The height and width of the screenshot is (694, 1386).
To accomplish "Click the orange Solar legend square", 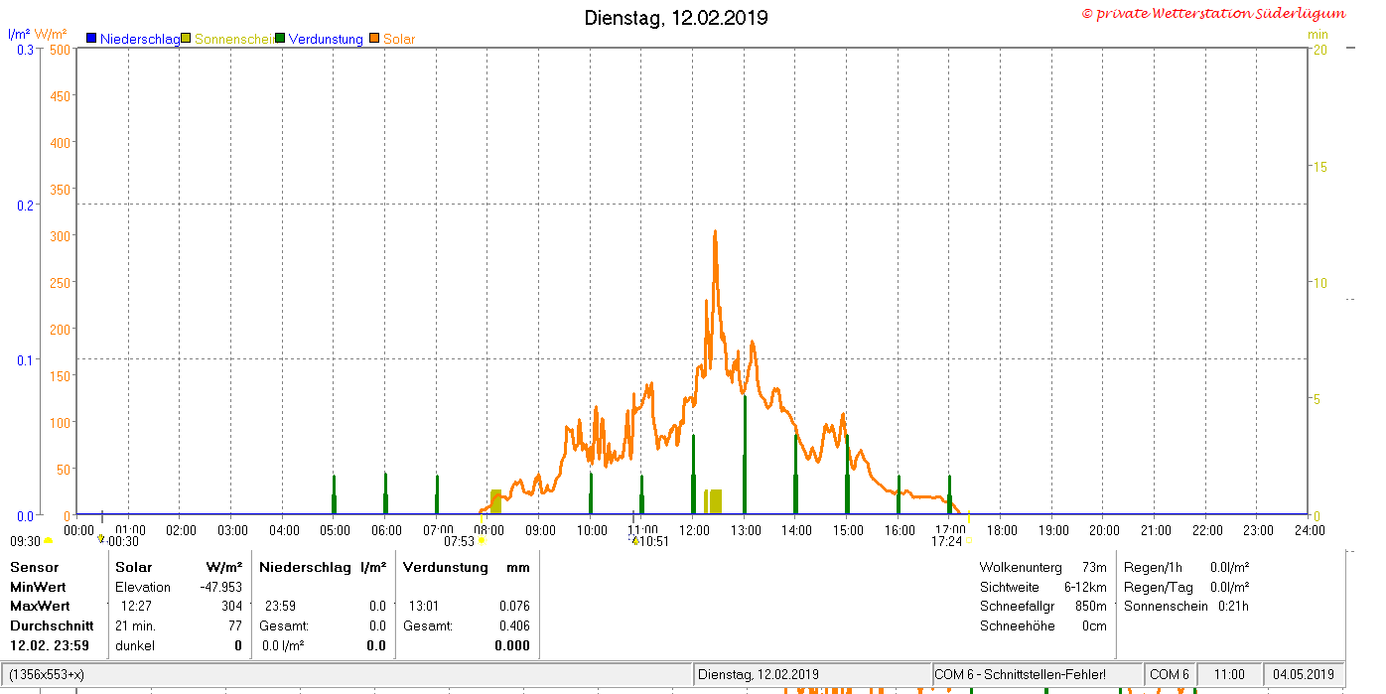I will coord(374,39).
